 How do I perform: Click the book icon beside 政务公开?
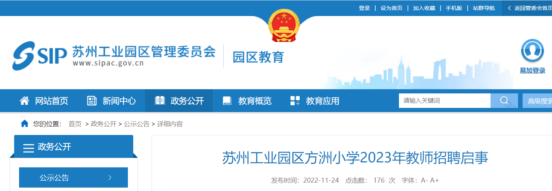click(x=160, y=101)
